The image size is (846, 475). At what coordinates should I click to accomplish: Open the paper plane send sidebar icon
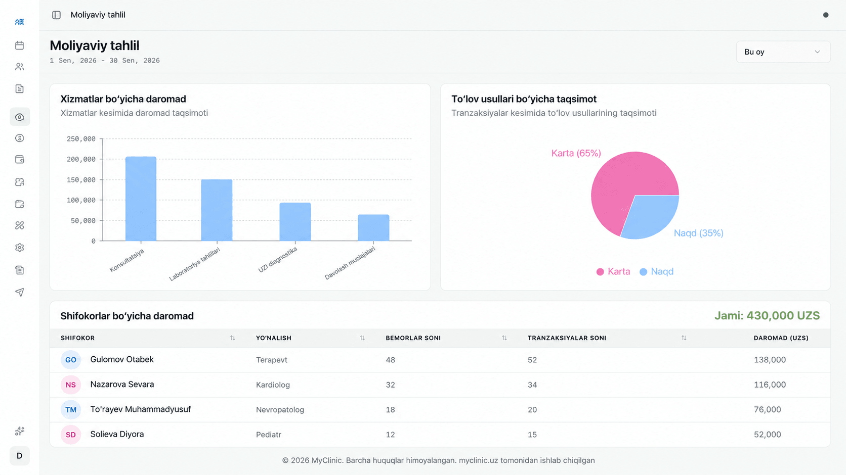point(19,292)
